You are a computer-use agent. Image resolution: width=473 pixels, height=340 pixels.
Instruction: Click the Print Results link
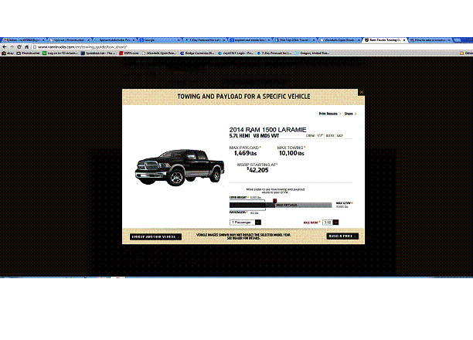tap(330, 114)
